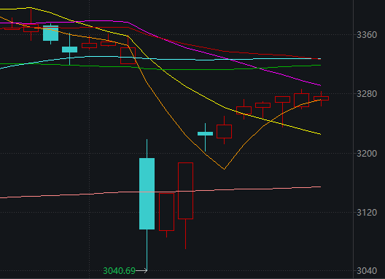Click the white arrow beside 3040.69
The width and height of the screenshot is (385, 279).
tap(141, 271)
